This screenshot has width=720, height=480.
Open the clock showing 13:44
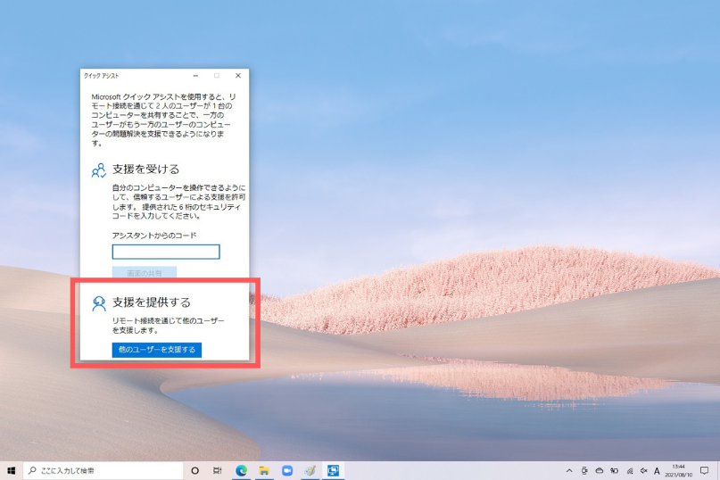click(678, 471)
